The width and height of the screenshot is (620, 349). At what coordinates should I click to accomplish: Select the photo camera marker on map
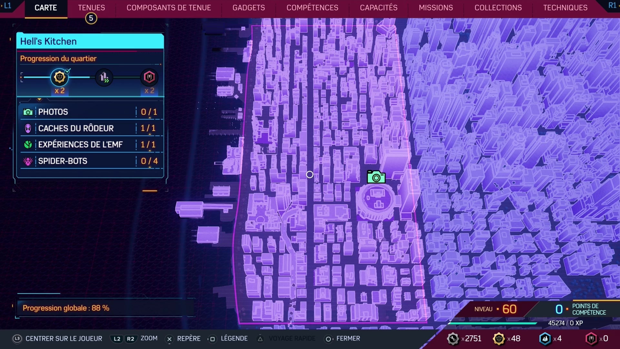tap(376, 177)
